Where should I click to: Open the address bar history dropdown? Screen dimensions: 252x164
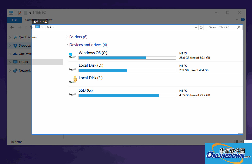click(x=196, y=27)
